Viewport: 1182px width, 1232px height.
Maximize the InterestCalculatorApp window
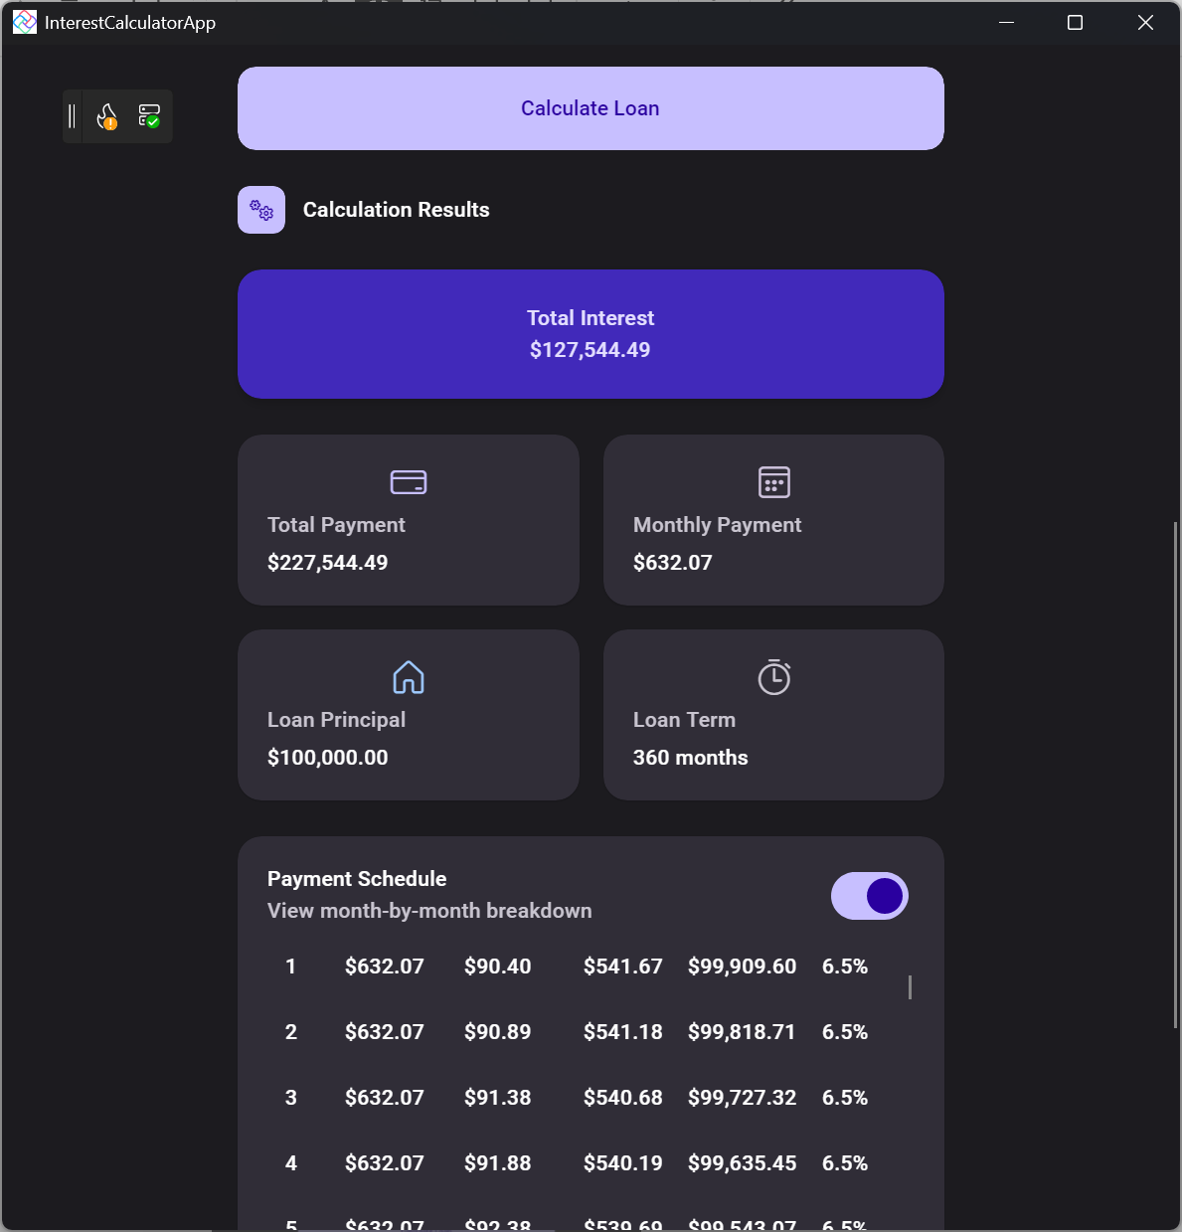[1075, 23]
